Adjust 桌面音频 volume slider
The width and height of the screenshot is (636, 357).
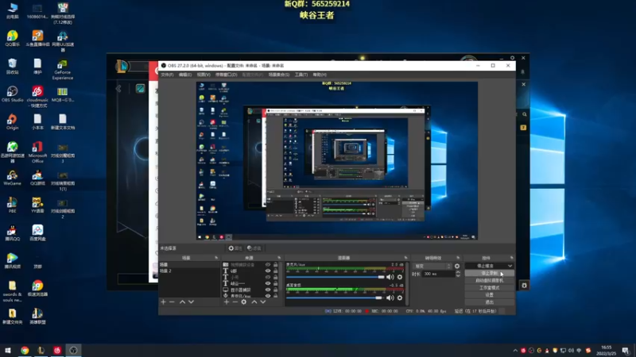335,298
